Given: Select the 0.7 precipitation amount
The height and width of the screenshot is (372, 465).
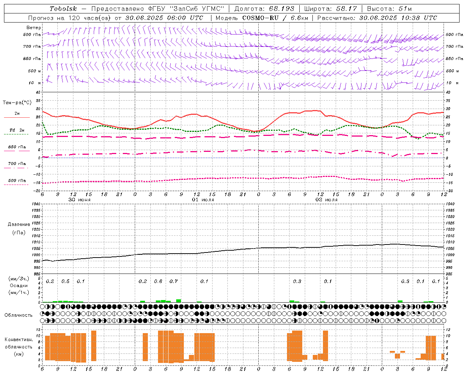Looking at the screenshot, I should pyautogui.click(x=174, y=282).
